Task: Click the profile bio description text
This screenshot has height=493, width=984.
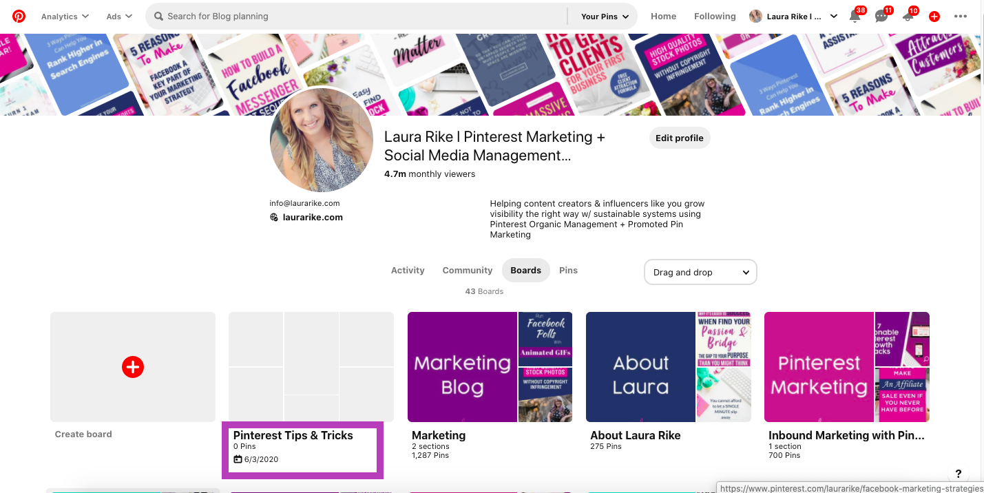Action: pyautogui.click(x=597, y=219)
